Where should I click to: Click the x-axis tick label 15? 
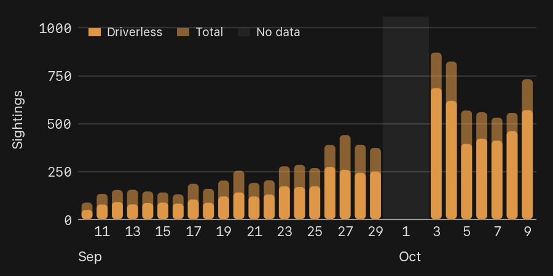(x=163, y=232)
